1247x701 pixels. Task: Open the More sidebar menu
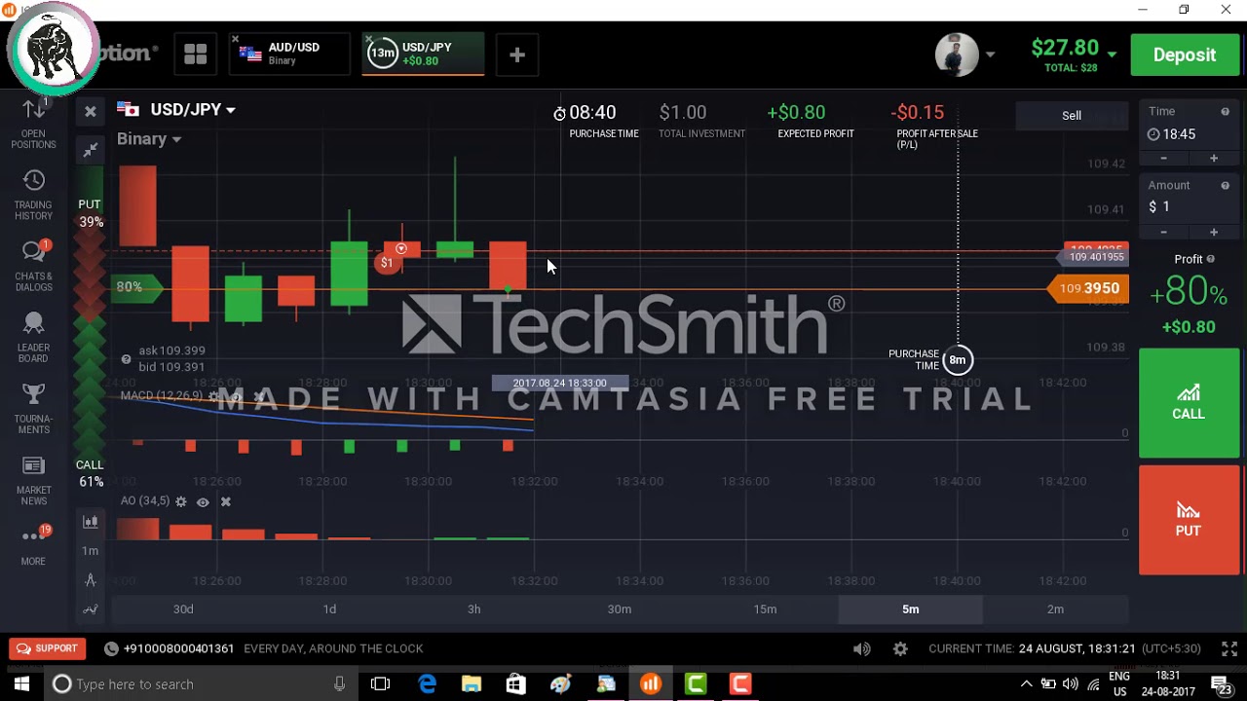point(33,546)
